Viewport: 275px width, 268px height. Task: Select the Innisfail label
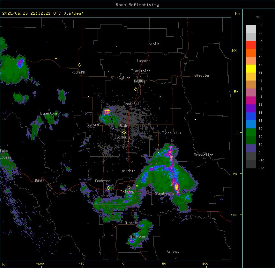[x=132, y=104]
